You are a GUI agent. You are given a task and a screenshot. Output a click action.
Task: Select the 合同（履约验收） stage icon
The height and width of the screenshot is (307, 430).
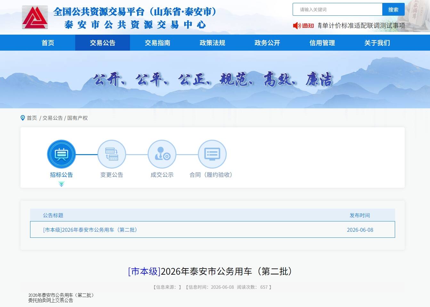click(x=212, y=154)
